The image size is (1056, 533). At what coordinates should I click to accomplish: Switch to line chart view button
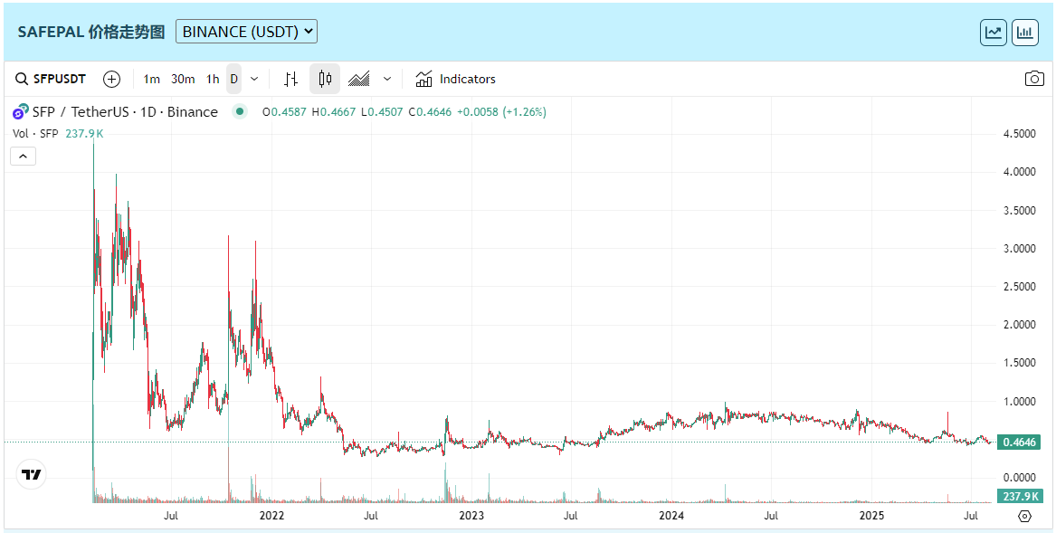point(994,33)
